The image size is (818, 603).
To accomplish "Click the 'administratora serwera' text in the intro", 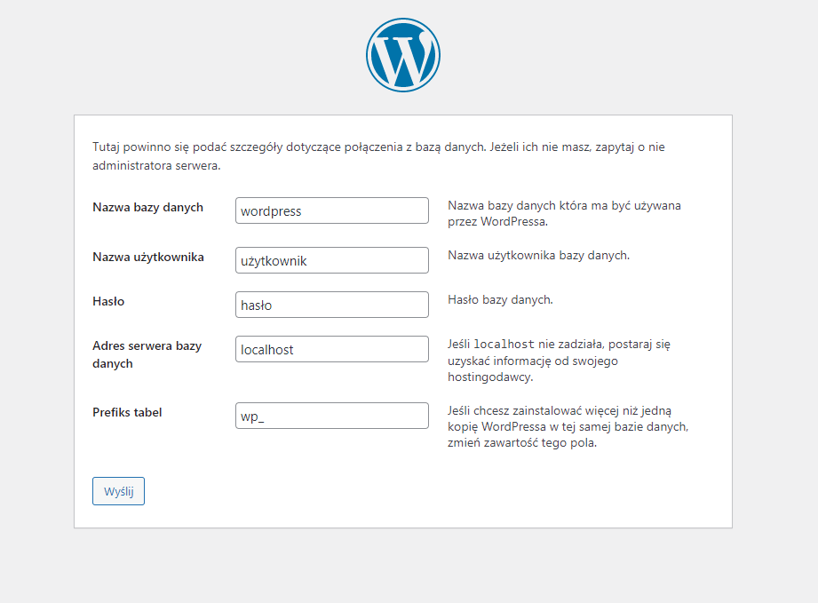I will 155,166.
